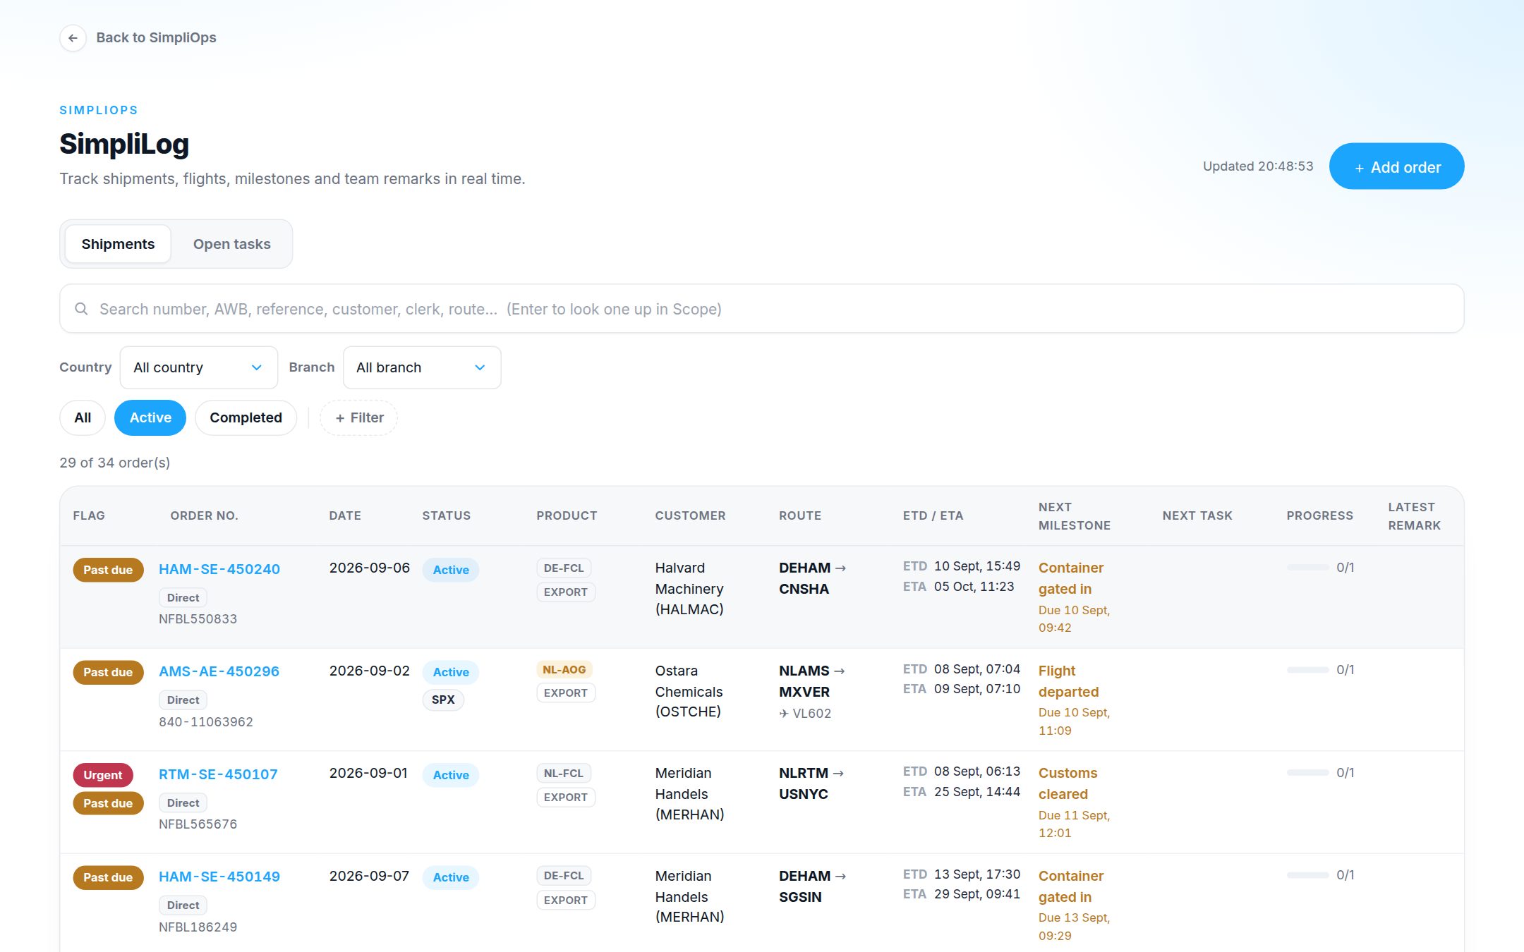This screenshot has width=1524, height=952.
Task: Click reference NFBL565676
Action: tap(198, 824)
